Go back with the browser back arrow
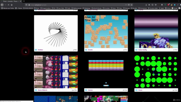The height and width of the screenshot is (102, 181). pos(2,5)
